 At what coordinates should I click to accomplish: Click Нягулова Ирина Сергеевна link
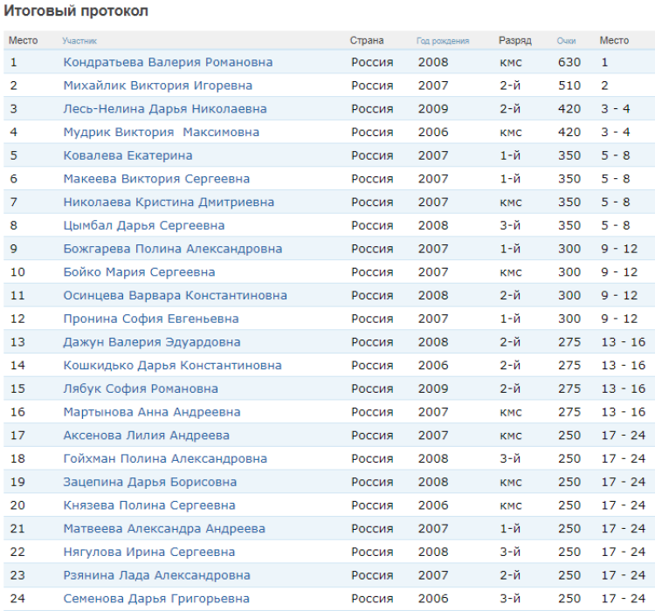(148, 552)
